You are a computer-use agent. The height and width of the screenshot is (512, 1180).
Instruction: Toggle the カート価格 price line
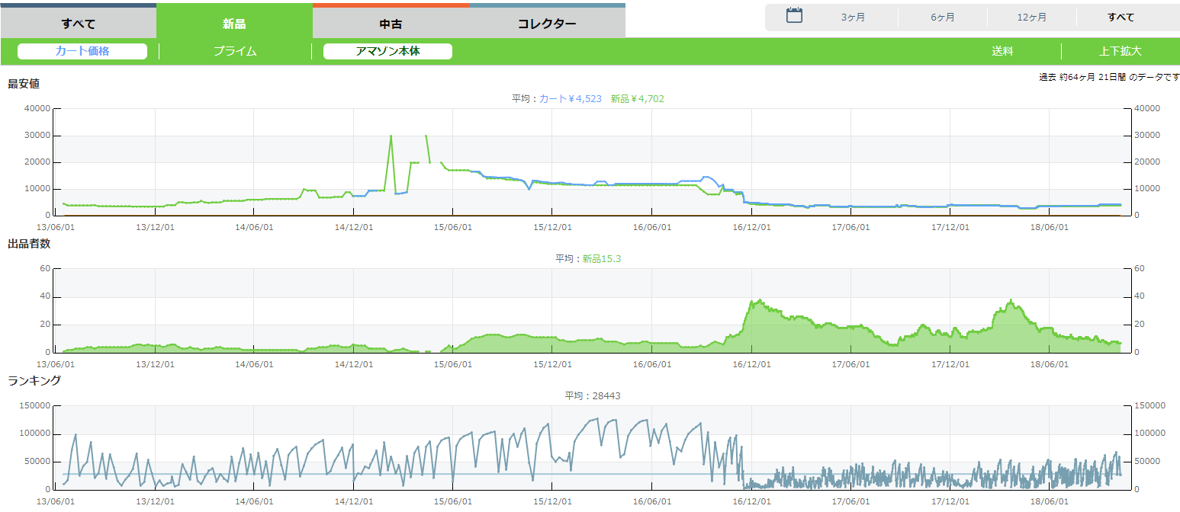[82, 52]
